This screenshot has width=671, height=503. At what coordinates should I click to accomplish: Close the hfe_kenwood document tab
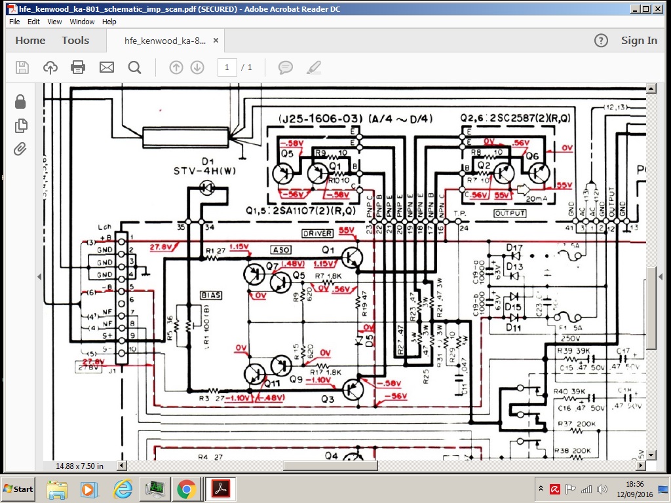(x=216, y=40)
